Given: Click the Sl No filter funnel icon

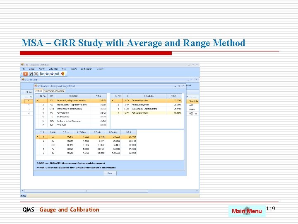Looking at the screenshot, I should [x=31, y=97].
